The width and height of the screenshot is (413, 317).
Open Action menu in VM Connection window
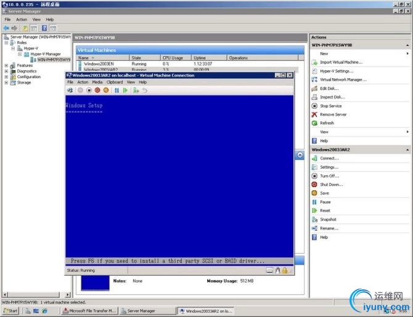click(83, 82)
